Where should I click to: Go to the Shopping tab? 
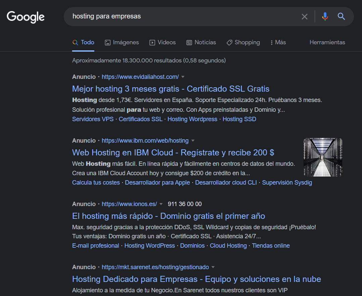tap(243, 42)
